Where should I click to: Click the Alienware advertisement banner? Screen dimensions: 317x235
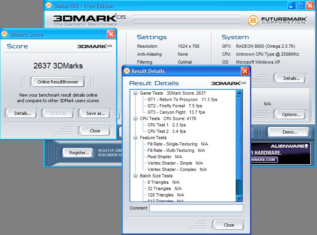pyautogui.click(x=281, y=153)
